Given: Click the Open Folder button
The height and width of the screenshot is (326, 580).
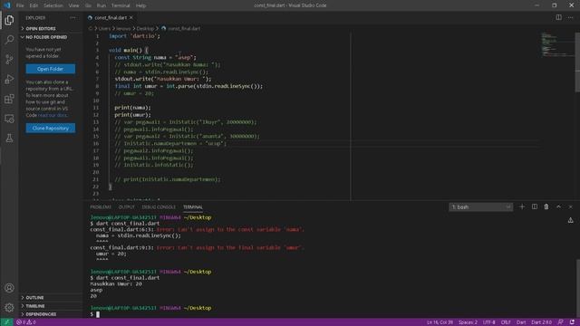Looking at the screenshot, I should click(51, 69).
